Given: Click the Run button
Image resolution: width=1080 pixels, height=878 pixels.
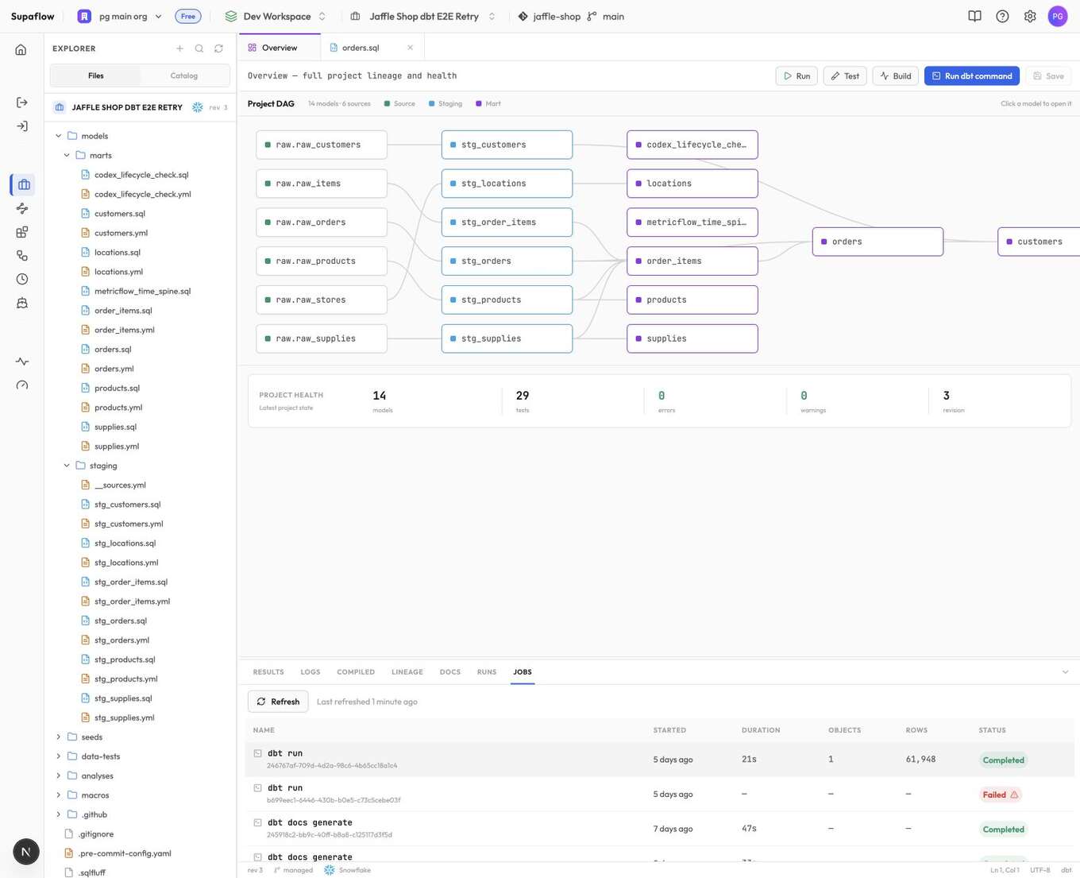Looking at the screenshot, I should click(x=796, y=76).
